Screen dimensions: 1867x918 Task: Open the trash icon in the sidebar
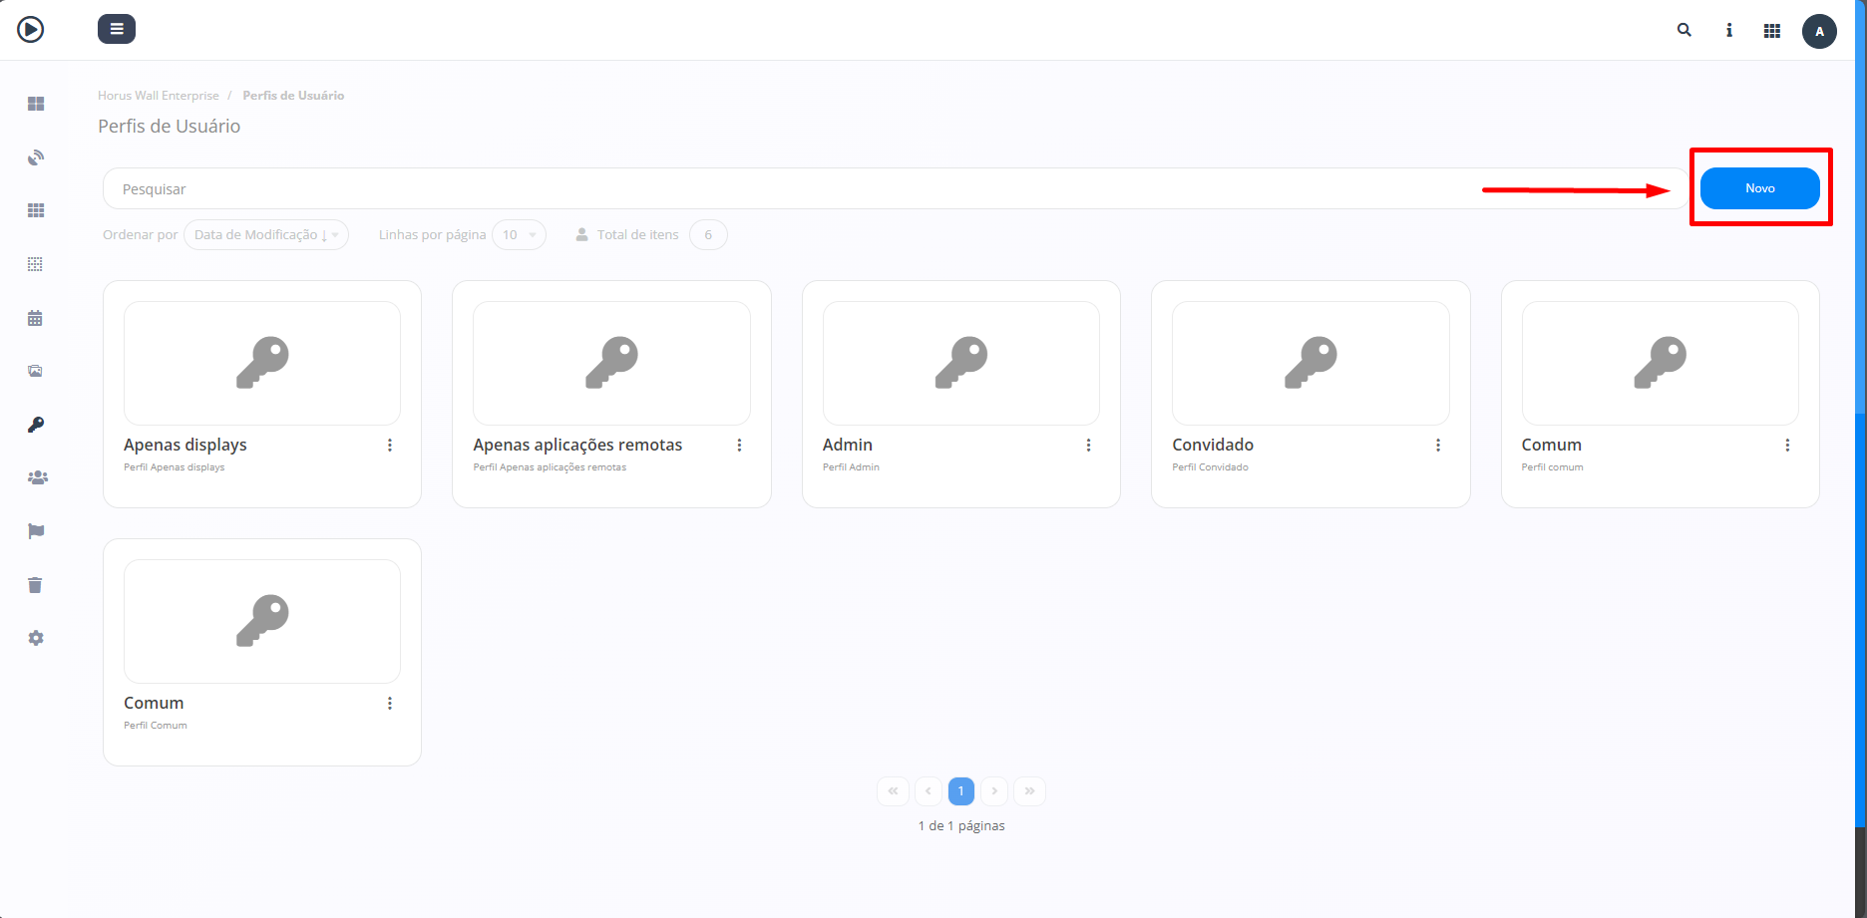pyautogui.click(x=36, y=585)
